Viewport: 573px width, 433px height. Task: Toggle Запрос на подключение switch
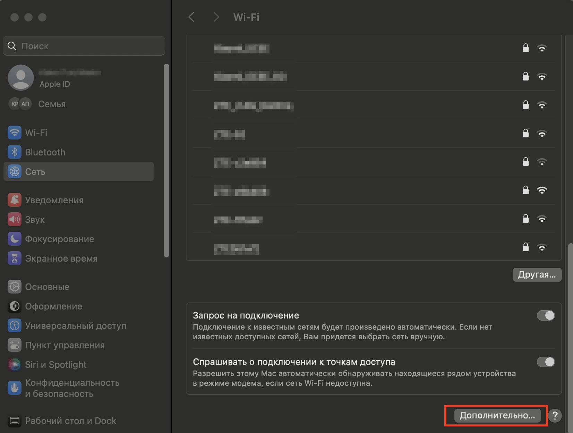pyautogui.click(x=546, y=315)
